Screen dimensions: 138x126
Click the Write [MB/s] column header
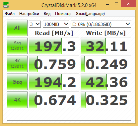106,33
